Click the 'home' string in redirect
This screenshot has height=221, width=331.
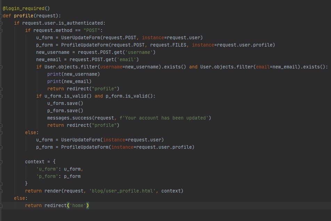[x=78, y=206]
